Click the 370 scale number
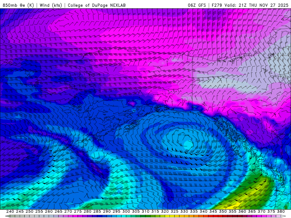Viewport: 291px width, 218px height. point(261,211)
